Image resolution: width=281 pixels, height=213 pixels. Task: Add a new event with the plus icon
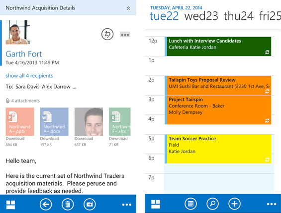(234, 204)
